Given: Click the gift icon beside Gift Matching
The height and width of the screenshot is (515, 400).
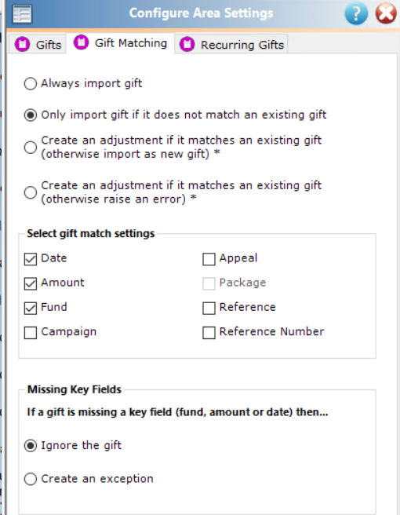Looking at the screenshot, I should tap(81, 42).
